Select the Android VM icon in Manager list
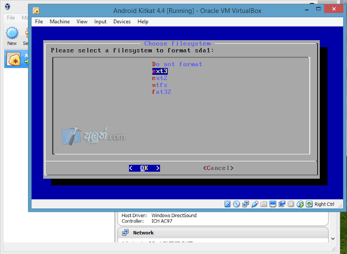This screenshot has height=254, width=347. tap(13, 59)
